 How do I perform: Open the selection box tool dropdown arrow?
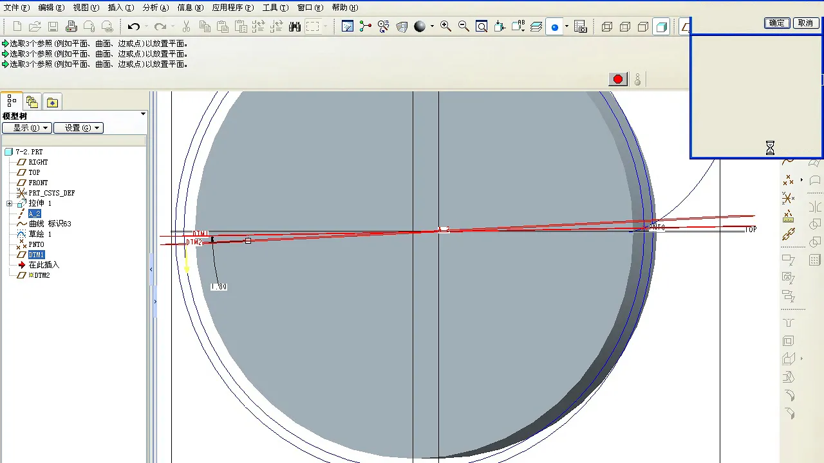[x=326, y=26]
